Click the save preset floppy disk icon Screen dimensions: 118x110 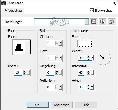pyautogui.click(x=94, y=22)
